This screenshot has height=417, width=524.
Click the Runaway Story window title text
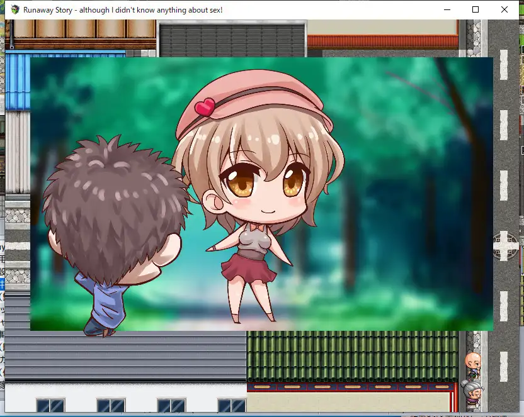point(123,10)
